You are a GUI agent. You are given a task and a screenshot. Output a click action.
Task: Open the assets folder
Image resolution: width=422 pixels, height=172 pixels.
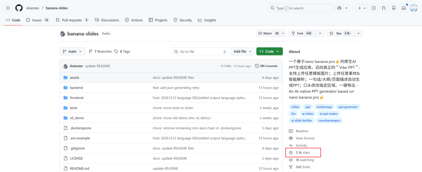coord(75,77)
